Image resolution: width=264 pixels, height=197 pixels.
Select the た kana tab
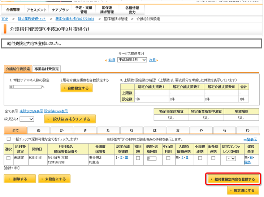point(108,130)
